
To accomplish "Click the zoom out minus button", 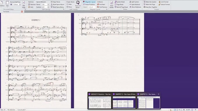I will [x=192, y=110].
